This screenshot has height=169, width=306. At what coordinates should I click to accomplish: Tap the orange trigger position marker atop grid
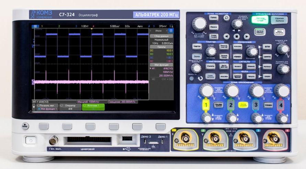point(92,29)
